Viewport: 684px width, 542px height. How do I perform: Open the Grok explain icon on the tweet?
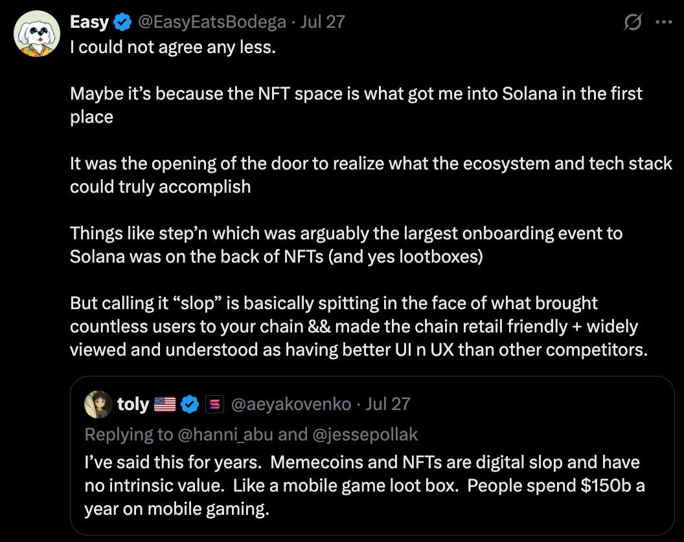[x=632, y=23]
